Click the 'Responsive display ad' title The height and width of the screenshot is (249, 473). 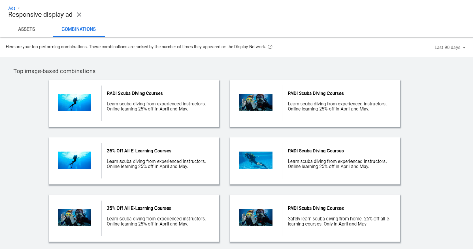pos(41,15)
